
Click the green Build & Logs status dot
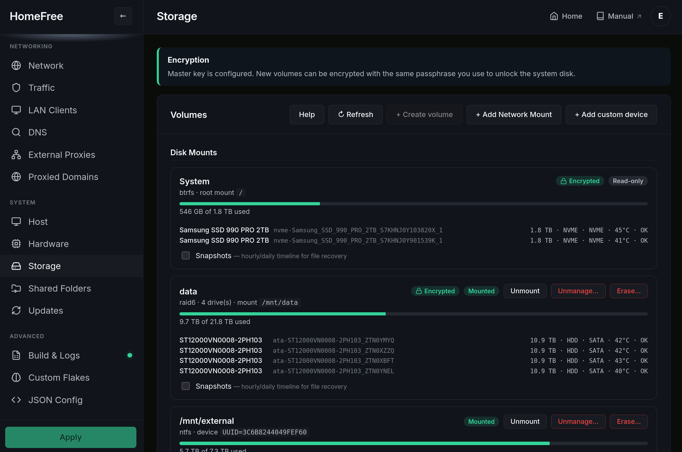coord(130,355)
